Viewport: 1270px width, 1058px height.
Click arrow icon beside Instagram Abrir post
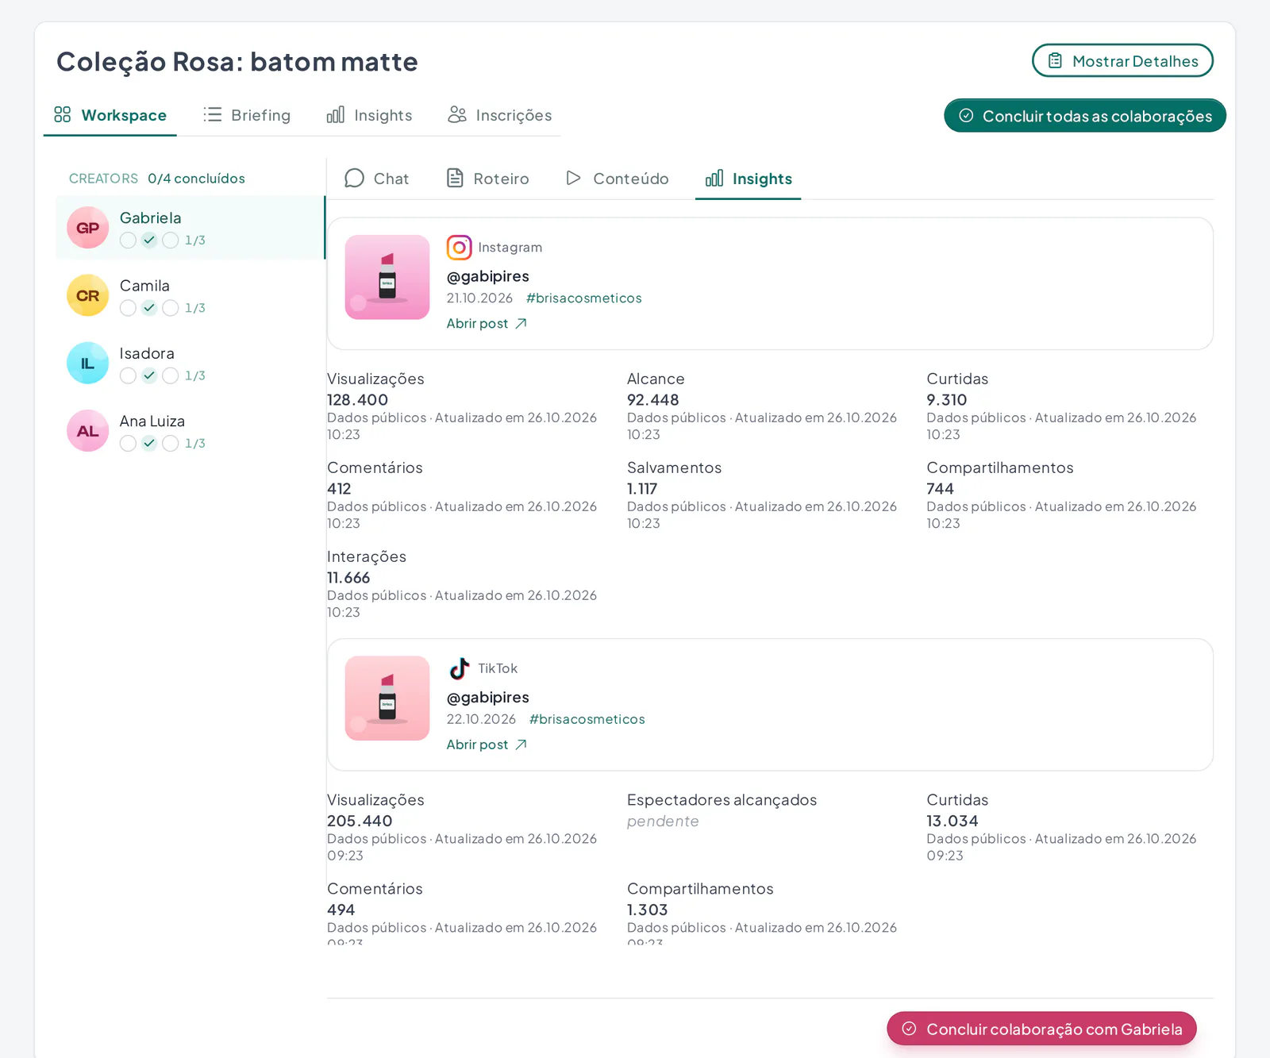[x=521, y=324]
